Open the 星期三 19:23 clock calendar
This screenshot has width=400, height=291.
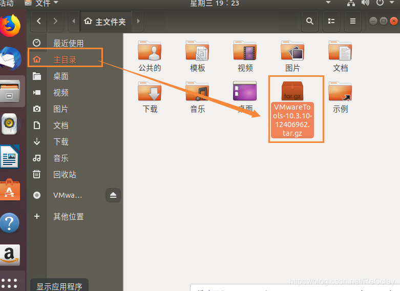tap(214, 3)
